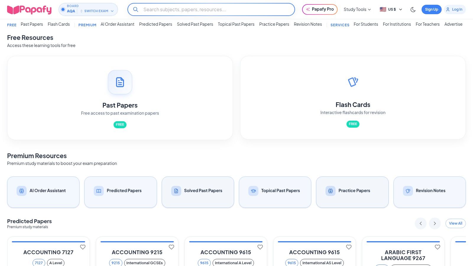Open the Practice Papers premium card
Image resolution: width=473 pixels, height=266 pixels.
(x=352, y=192)
